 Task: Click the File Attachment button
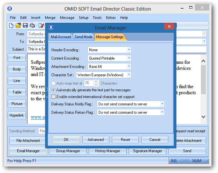(28, 141)
